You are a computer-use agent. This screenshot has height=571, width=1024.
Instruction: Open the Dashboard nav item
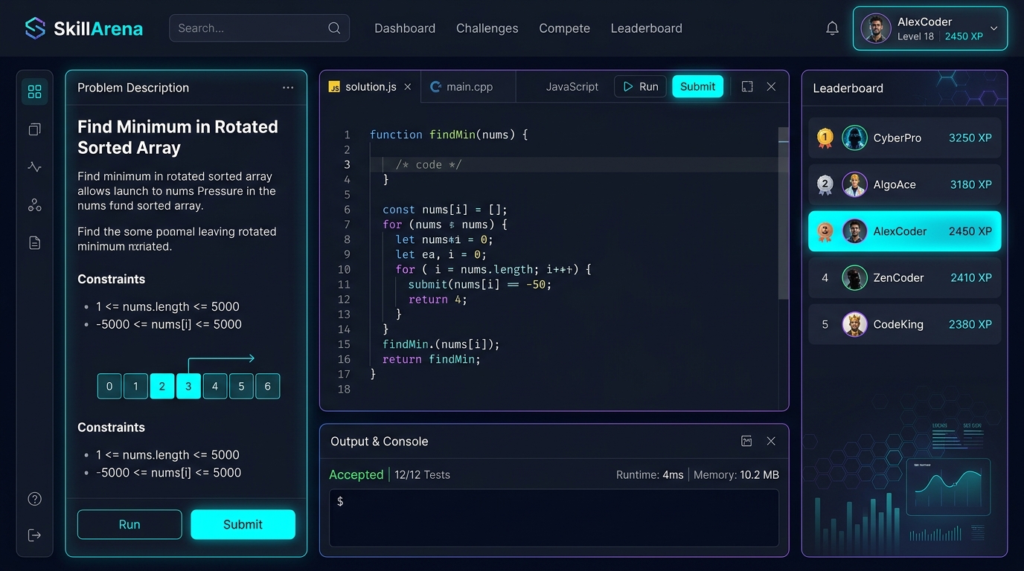click(405, 28)
